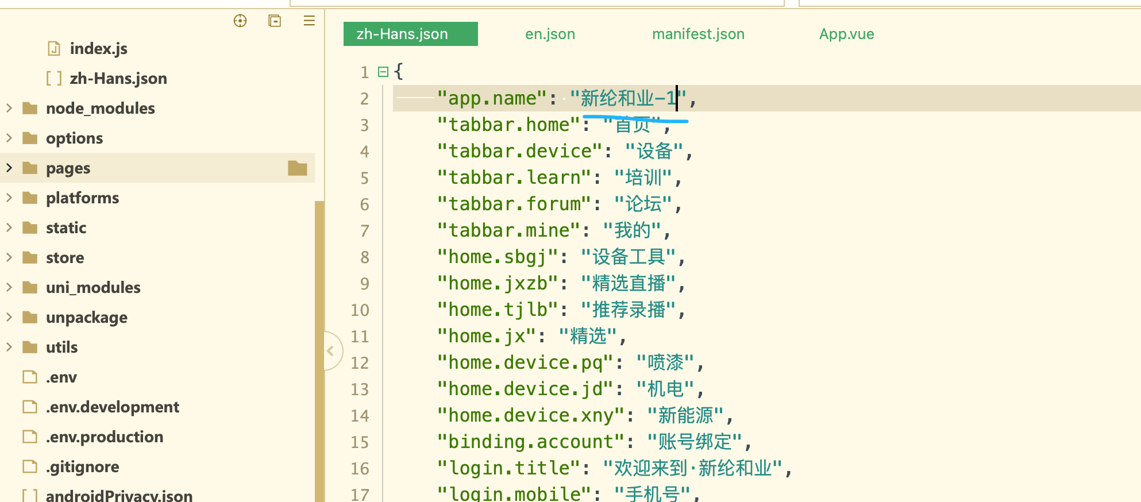Open the App.vue tab
1141x502 pixels.
point(846,34)
